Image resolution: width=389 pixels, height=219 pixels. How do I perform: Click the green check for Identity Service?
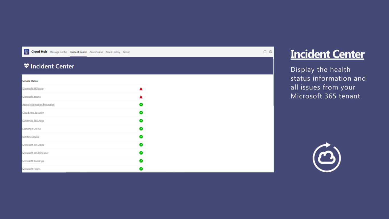click(x=141, y=137)
